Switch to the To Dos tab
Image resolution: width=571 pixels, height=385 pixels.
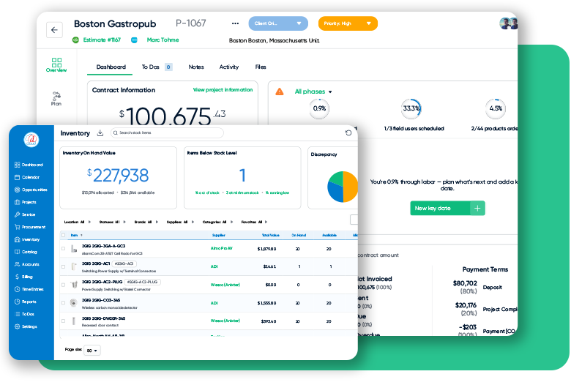tap(157, 67)
